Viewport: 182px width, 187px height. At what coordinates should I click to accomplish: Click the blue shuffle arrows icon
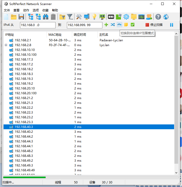(113, 25)
